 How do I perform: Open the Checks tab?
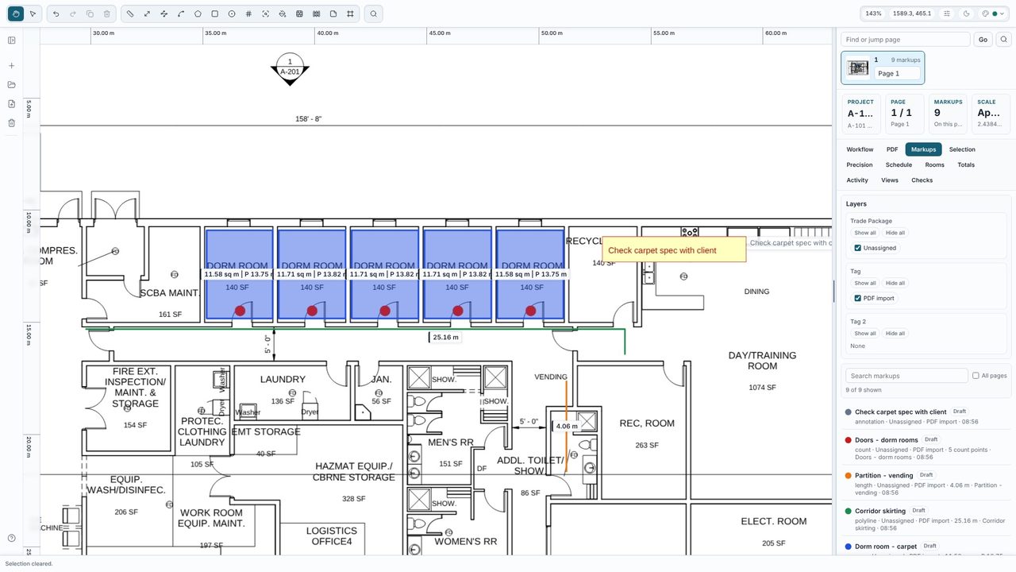[x=922, y=180]
